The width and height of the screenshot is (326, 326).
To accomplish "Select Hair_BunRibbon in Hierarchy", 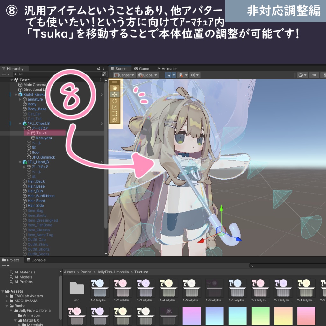I will (41, 196).
